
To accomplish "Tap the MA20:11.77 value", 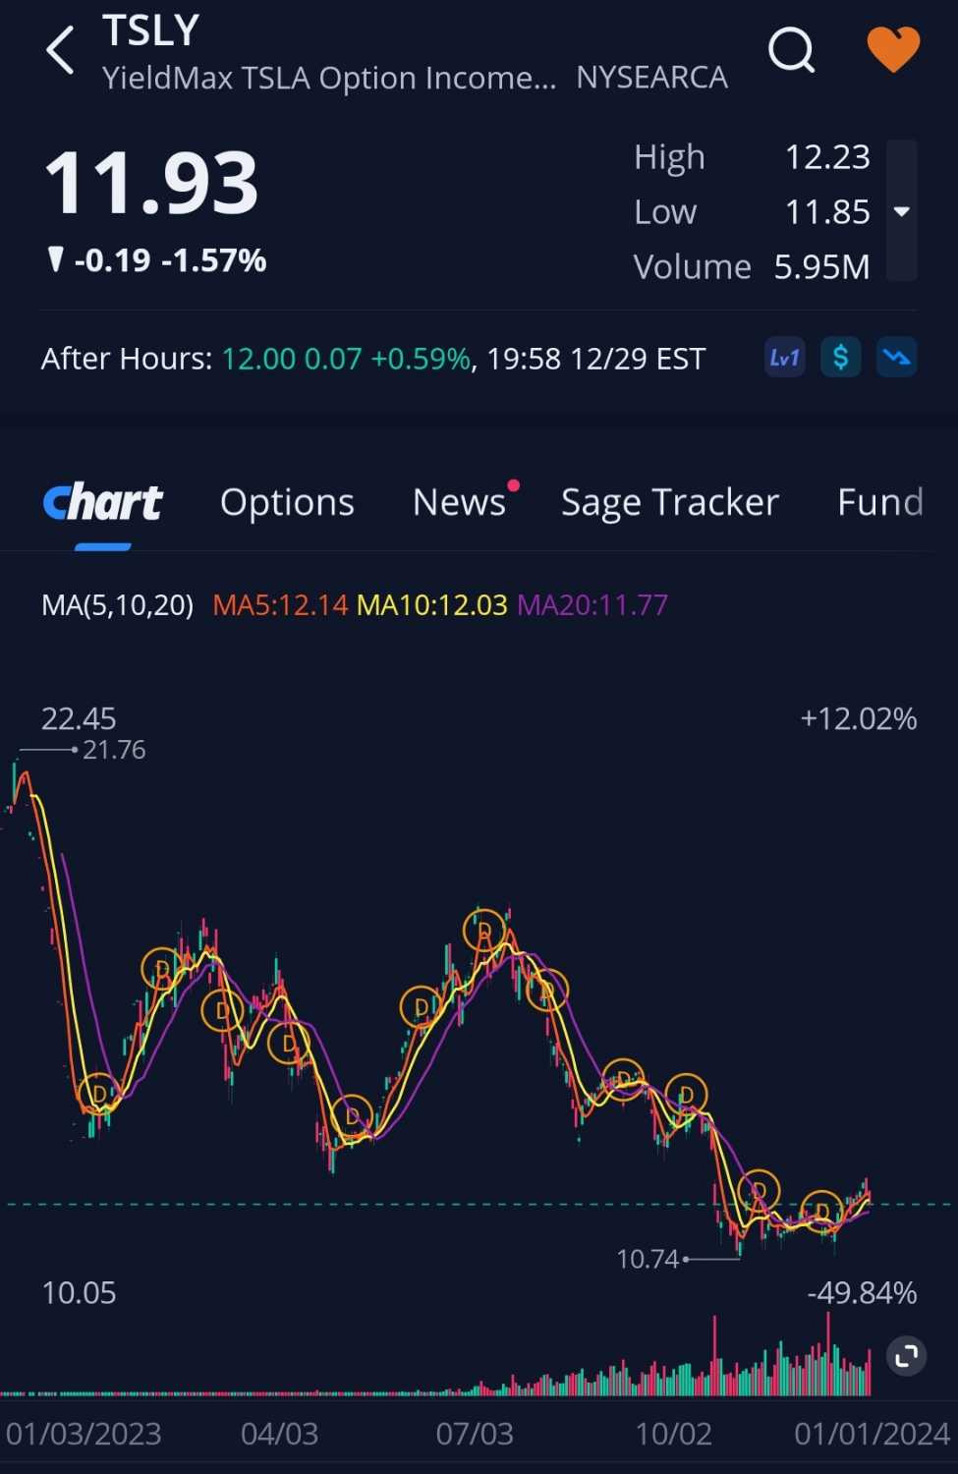I will point(592,604).
